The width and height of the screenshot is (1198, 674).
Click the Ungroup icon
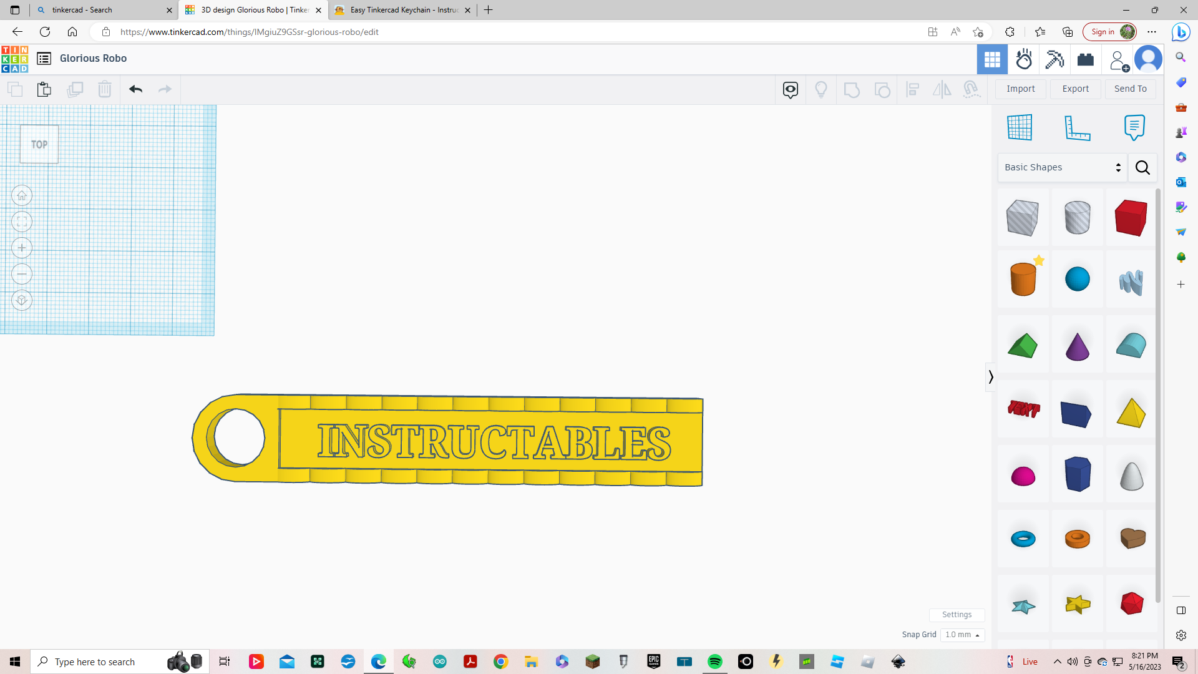point(882,89)
